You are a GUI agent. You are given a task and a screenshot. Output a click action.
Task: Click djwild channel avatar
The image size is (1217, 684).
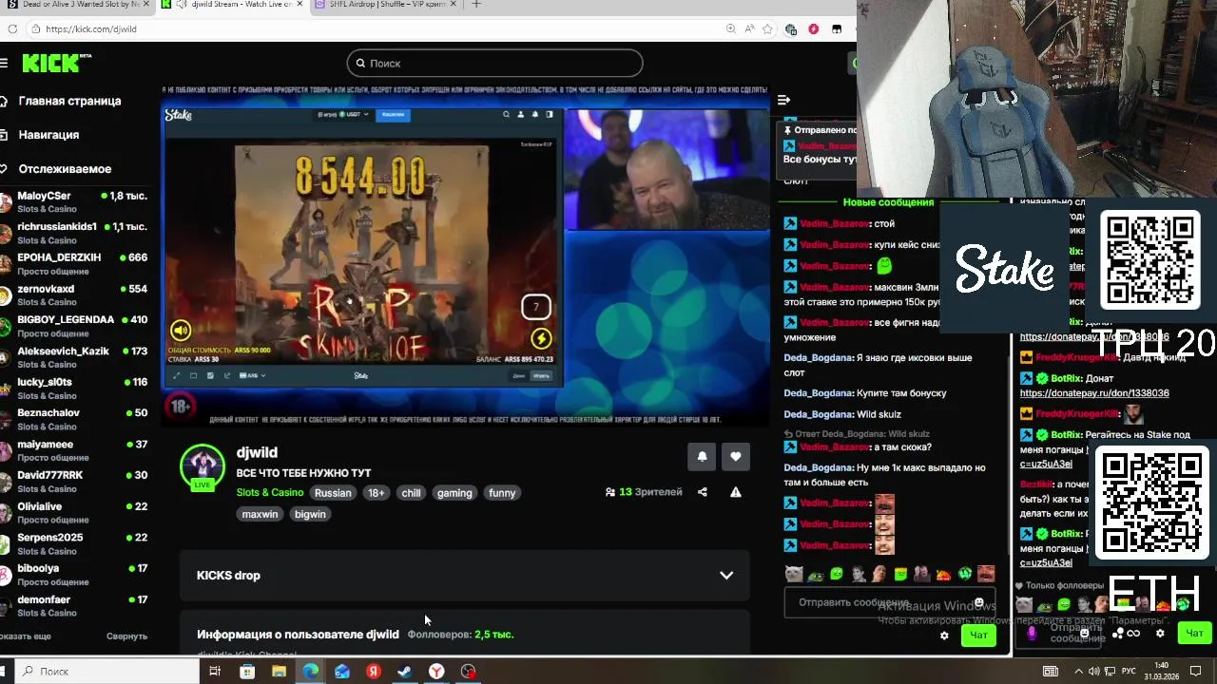click(202, 466)
